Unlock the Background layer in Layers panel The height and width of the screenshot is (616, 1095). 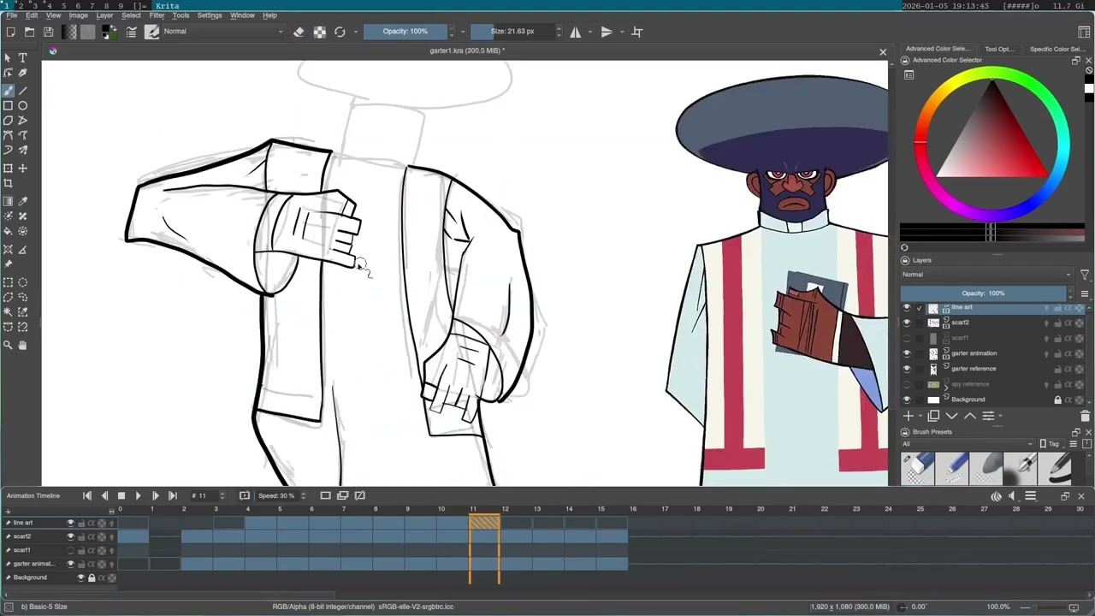pos(1057,400)
